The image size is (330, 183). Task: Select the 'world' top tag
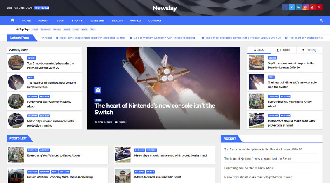click(85, 29)
